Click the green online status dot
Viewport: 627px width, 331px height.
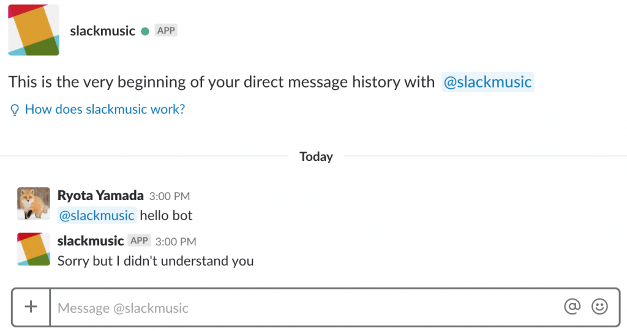click(x=145, y=31)
